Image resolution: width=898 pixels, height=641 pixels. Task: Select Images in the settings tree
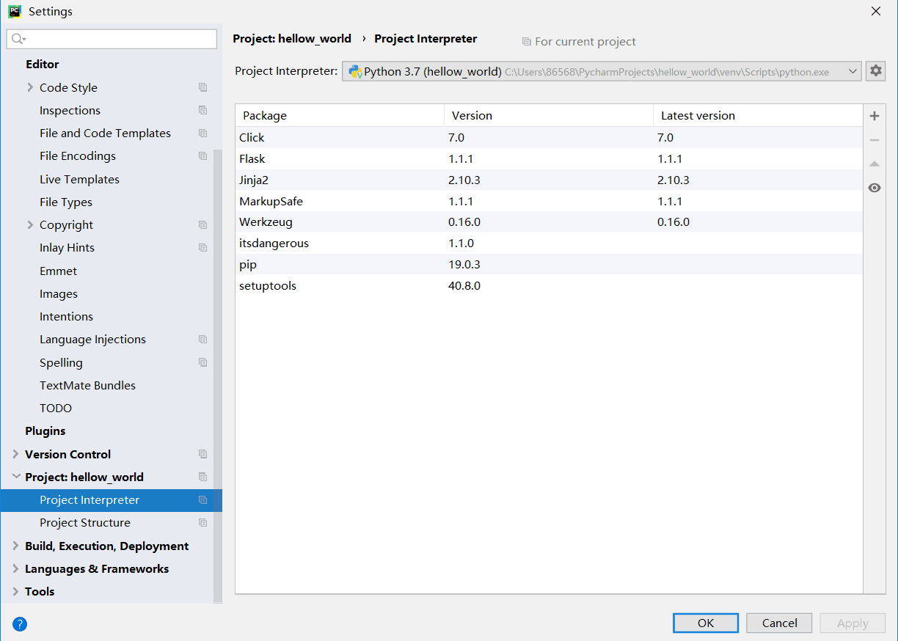(x=59, y=293)
